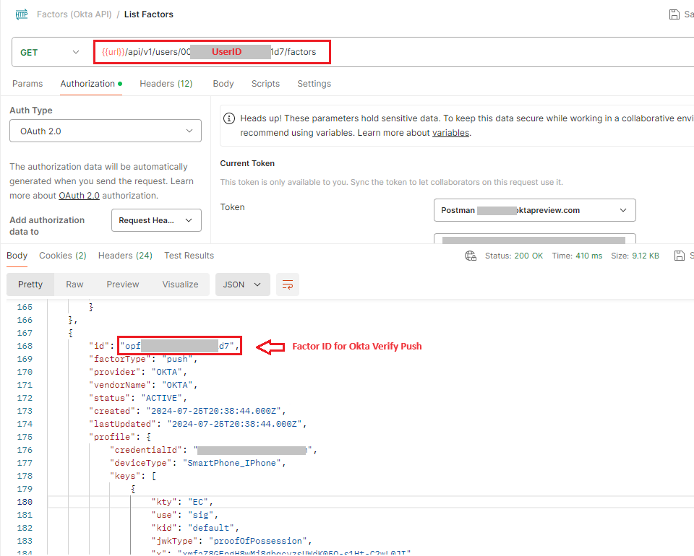Click the redacted token value field
Screen dimensions: 694x556
pyautogui.click(x=535, y=239)
